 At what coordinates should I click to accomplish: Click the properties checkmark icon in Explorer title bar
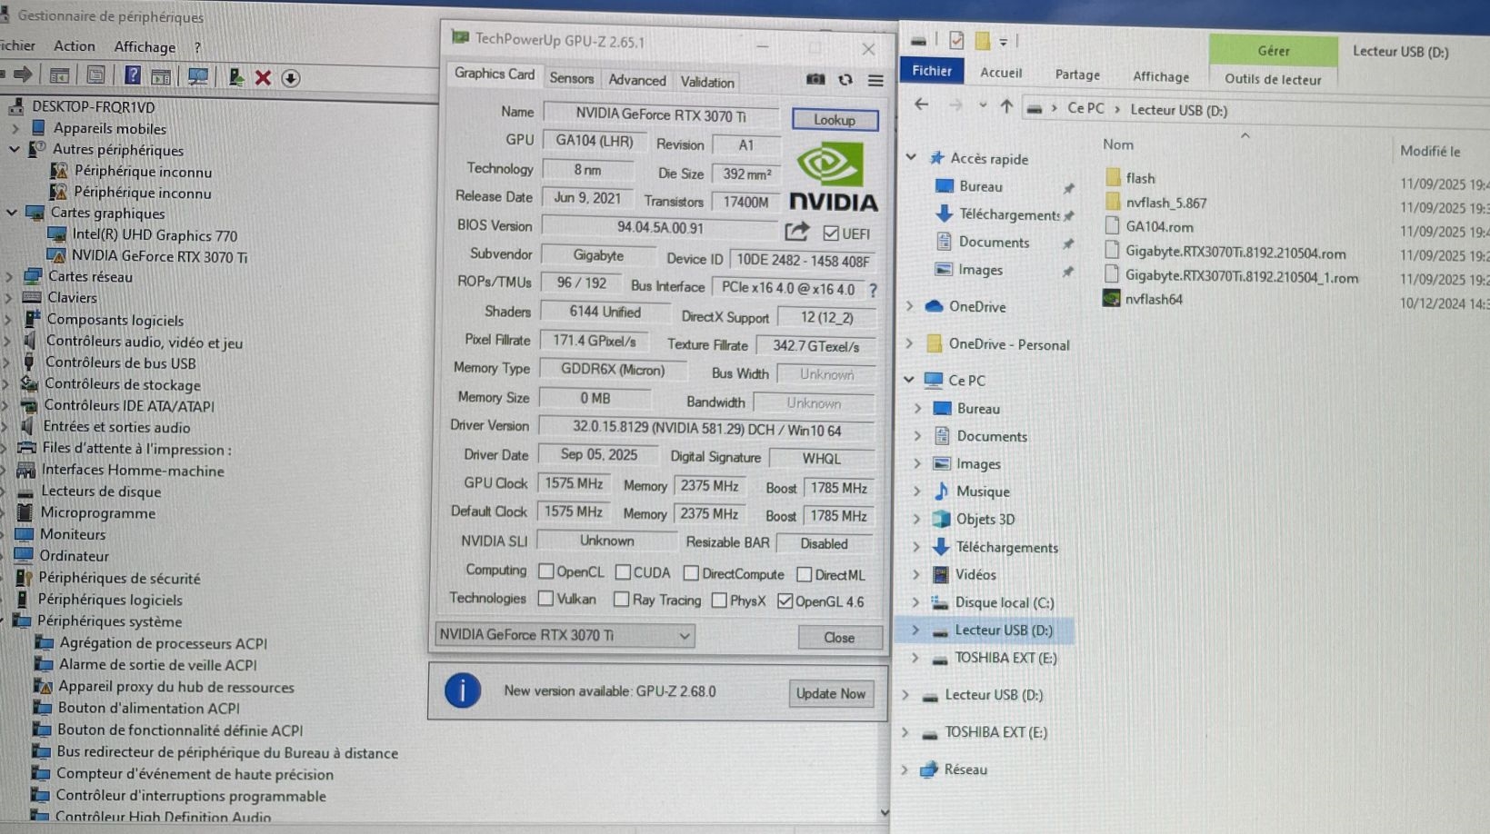pyautogui.click(x=956, y=40)
